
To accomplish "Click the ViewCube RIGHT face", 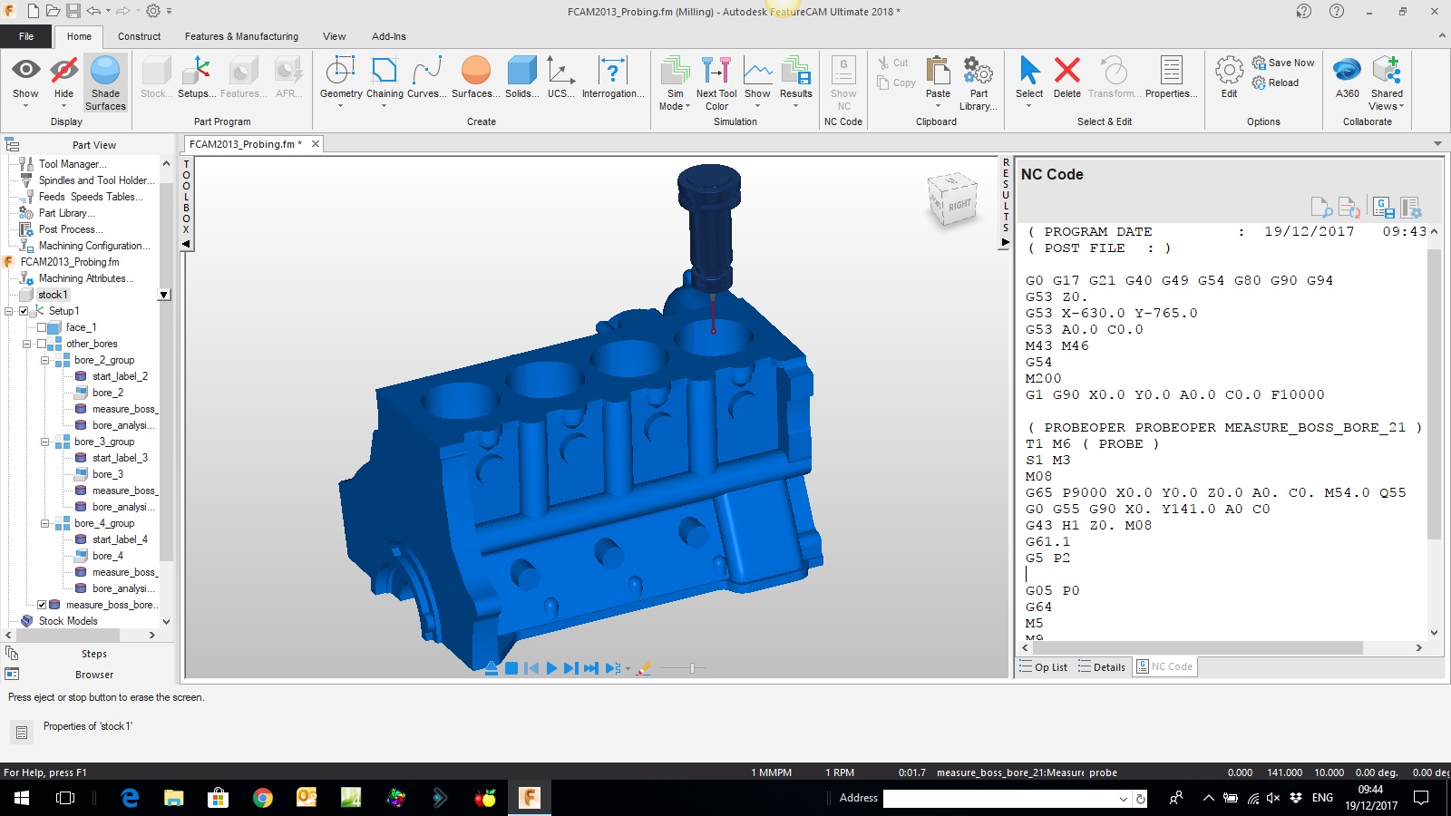I will pos(959,205).
